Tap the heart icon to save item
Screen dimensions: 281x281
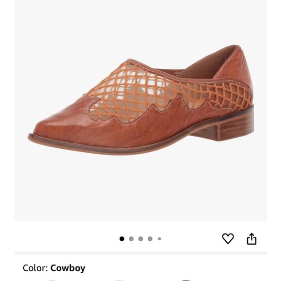(x=228, y=238)
